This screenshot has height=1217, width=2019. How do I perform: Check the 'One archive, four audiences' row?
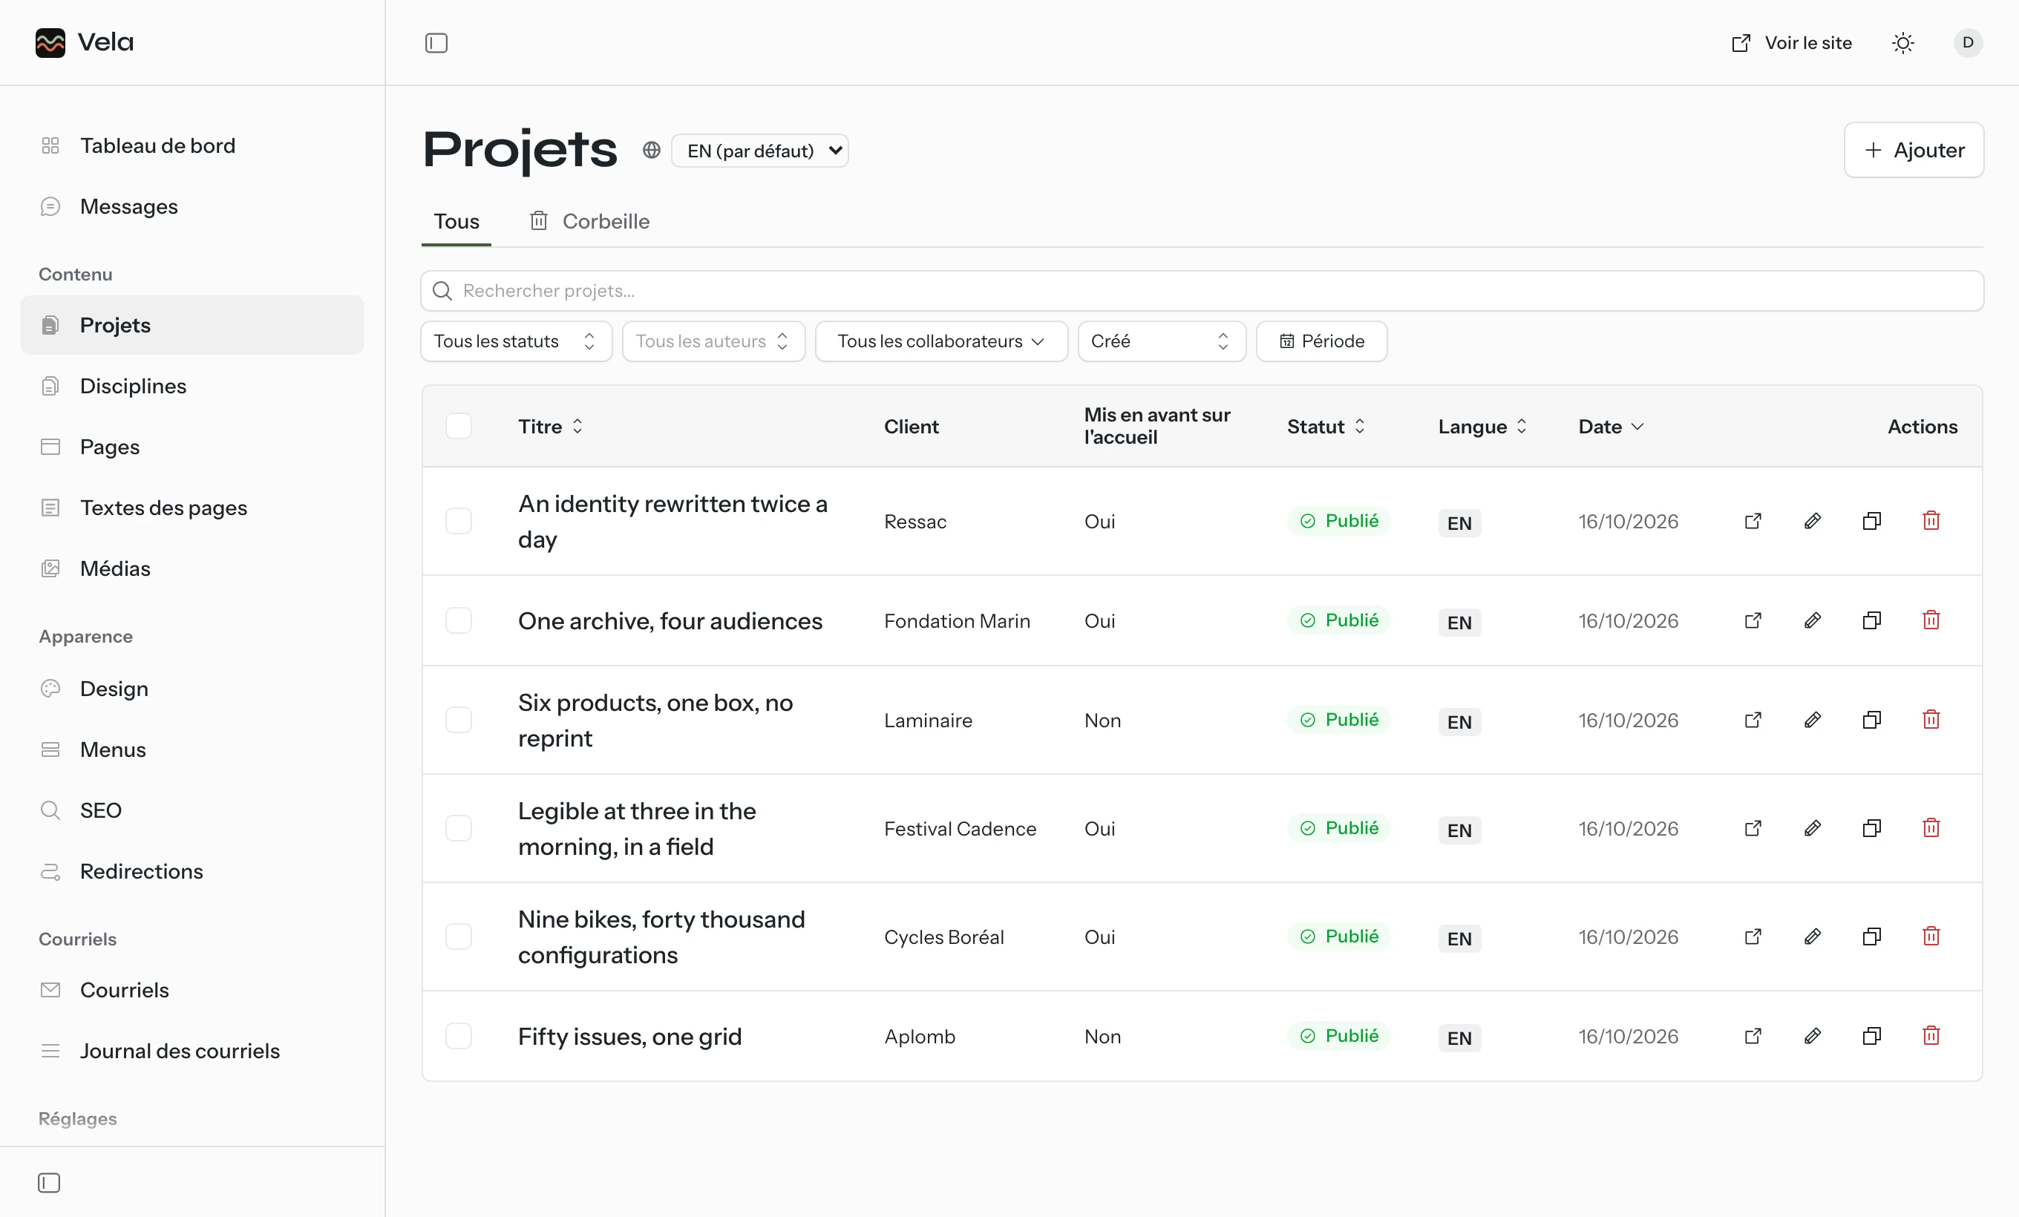(458, 621)
